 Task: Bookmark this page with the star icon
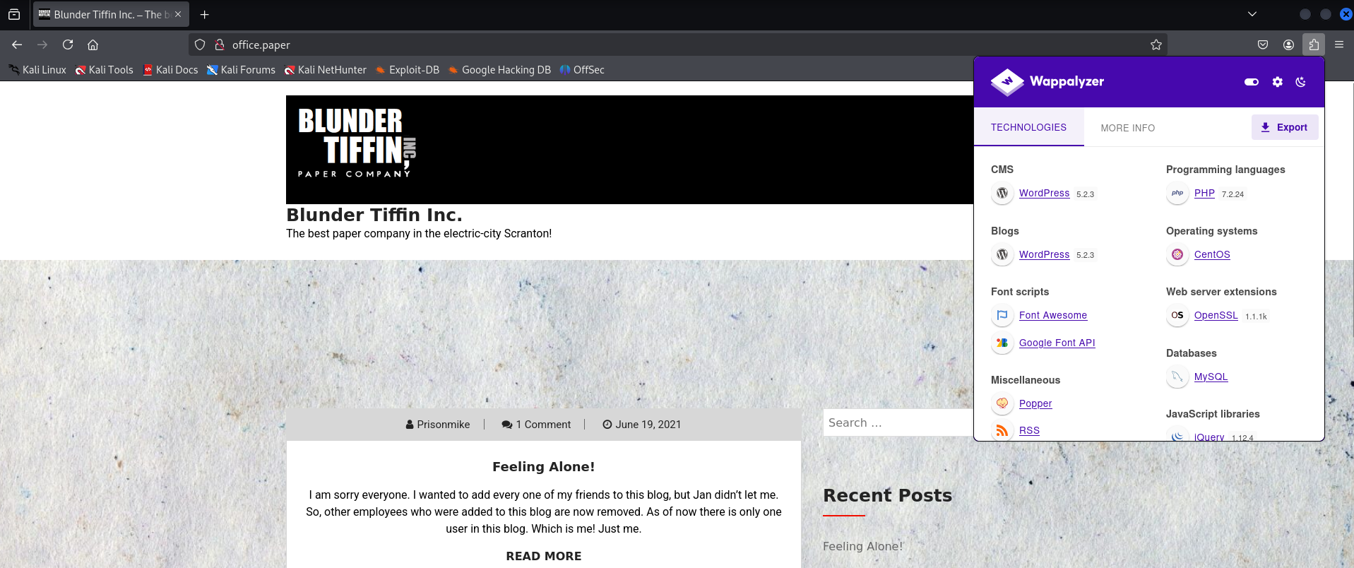point(1156,45)
